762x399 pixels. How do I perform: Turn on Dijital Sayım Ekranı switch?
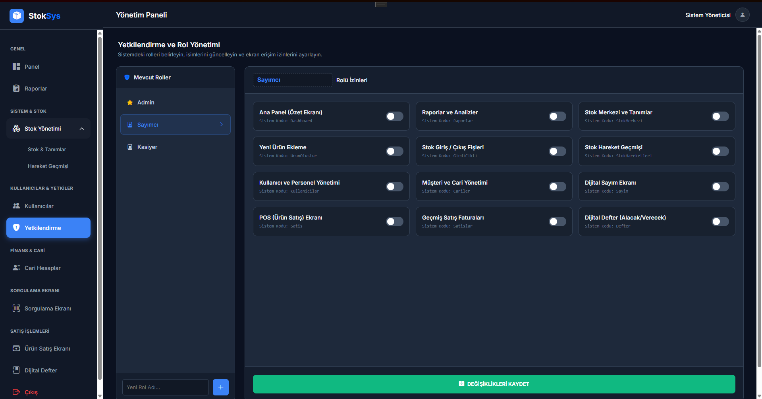coord(720,187)
